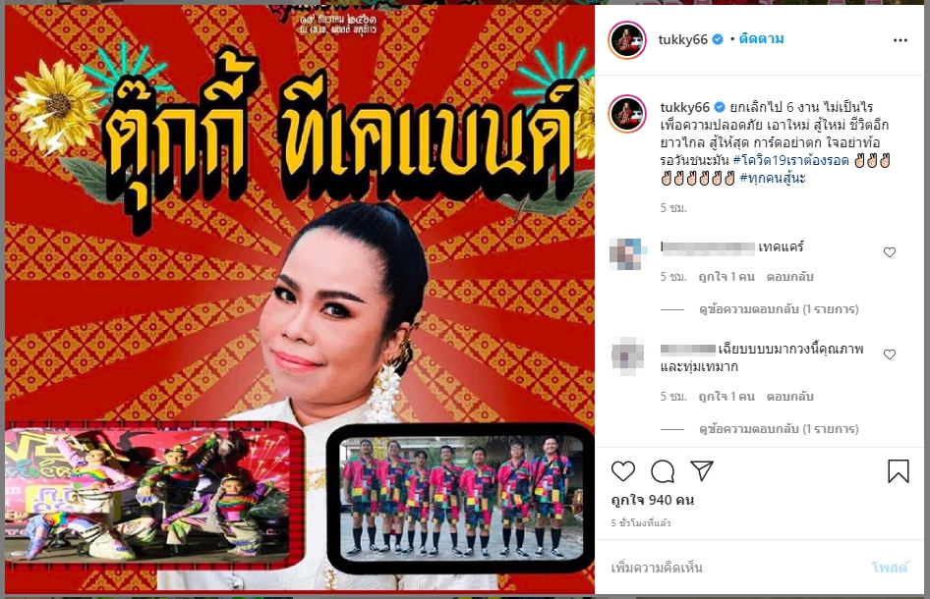
Task: Like the first comment ending in เทคแคร์
Action: (x=889, y=252)
